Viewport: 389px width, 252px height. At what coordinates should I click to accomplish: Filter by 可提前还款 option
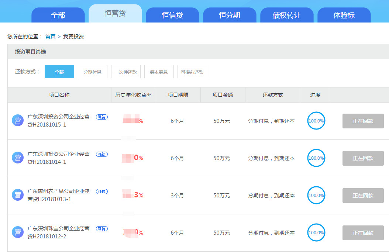tap(192, 72)
